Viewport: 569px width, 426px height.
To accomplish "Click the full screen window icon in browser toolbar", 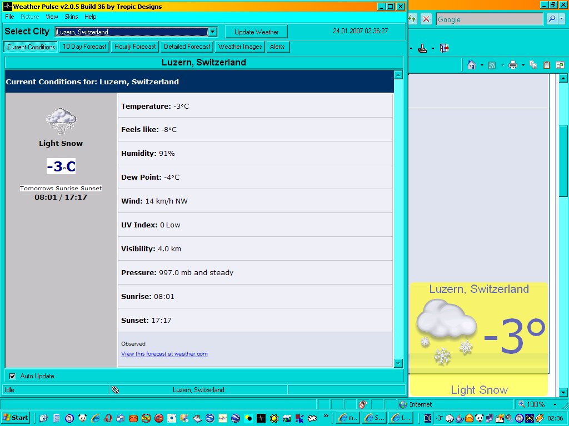I will point(560,65).
